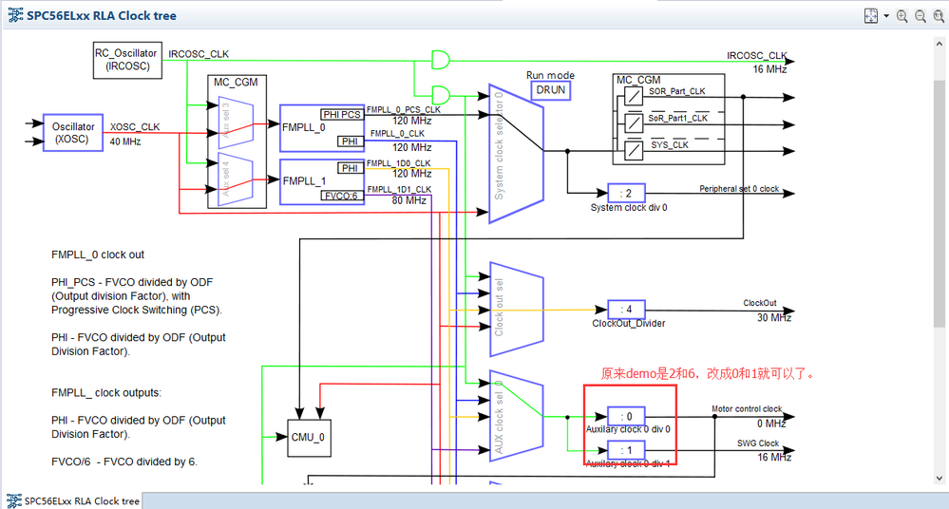Click the scroll-down arrow of vertical scrollbar
Screen dimensions: 949x509
[x=940, y=478]
